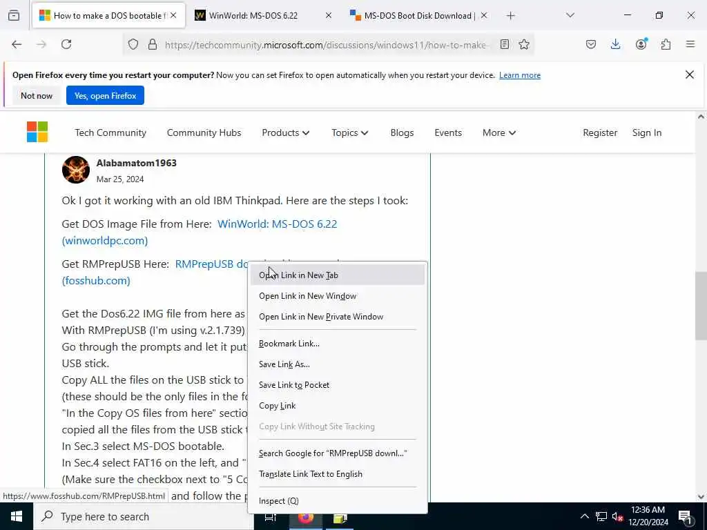707x530 pixels.
Task: Open Save to Pocket icon
Action: [591, 44]
